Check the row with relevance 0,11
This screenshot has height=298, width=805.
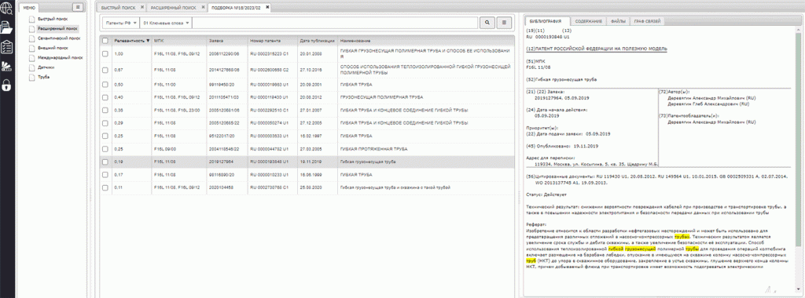[105, 188]
